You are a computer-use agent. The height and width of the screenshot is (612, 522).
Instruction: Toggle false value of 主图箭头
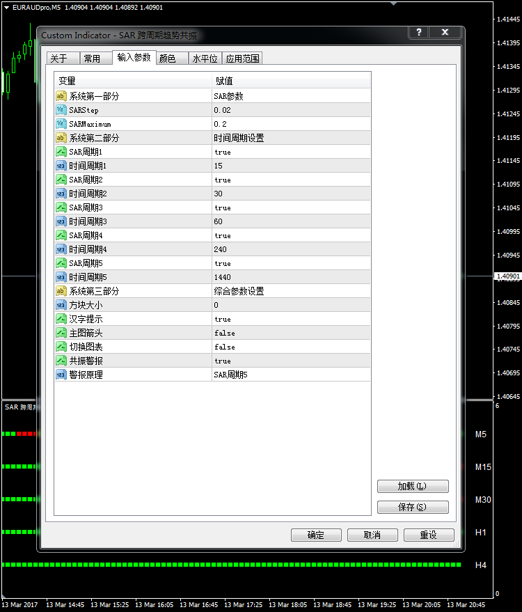[291, 333]
